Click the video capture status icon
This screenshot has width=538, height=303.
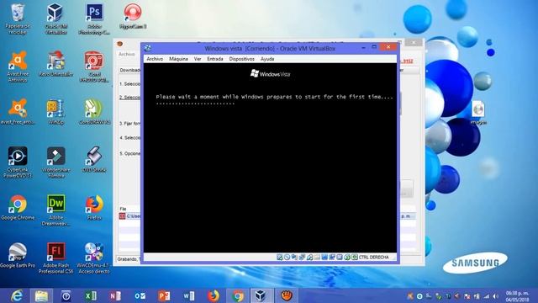332,257
